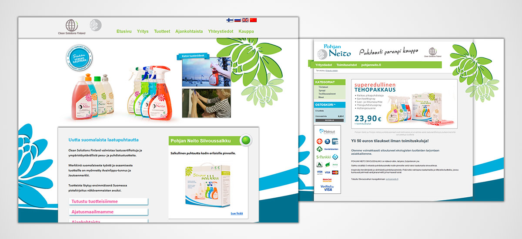This screenshot has width=522, height=239.
Task: Follow the Kirjaudu sisään login link
Action: tap(331, 70)
